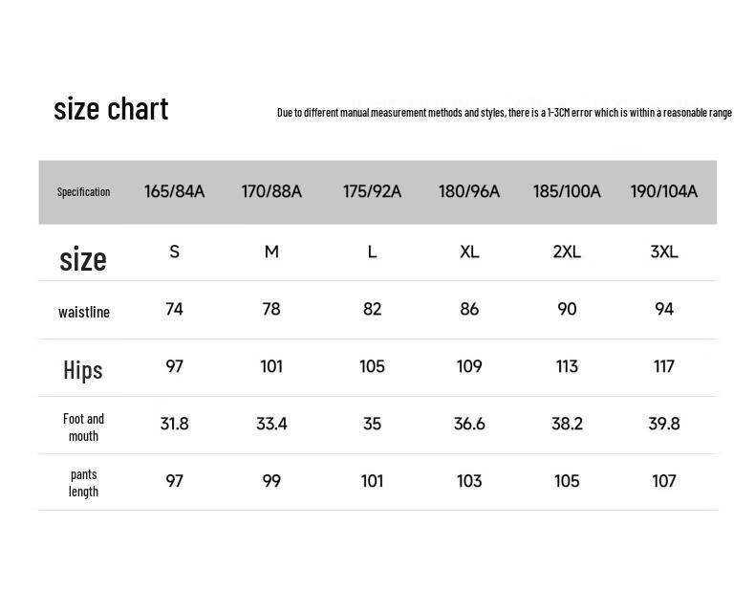Viewport: 755px width, 591px height.
Task: Select the 170/88A specification header
Action: 271,191
